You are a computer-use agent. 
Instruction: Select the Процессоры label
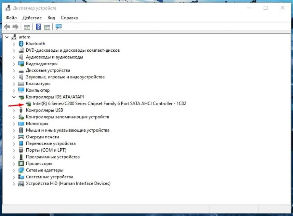[x=39, y=164]
